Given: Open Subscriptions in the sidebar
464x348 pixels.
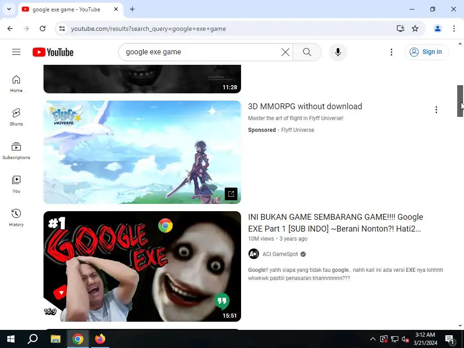Looking at the screenshot, I should 16,150.
